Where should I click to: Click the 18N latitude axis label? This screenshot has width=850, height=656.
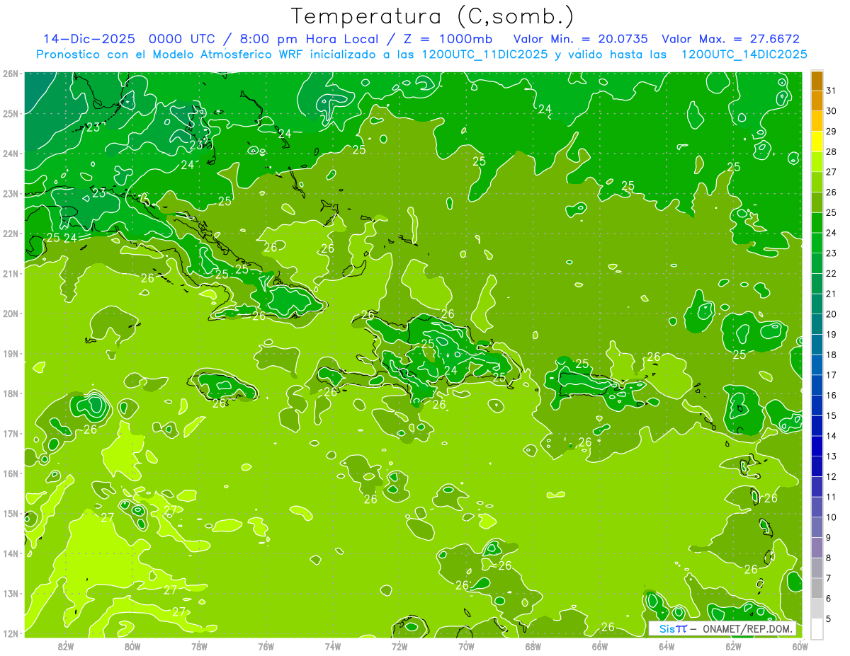[x=11, y=393]
